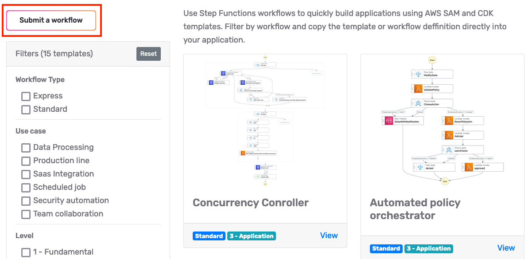
Task: Click 3 - Application badge on Concurrency Conroller
Action: pos(252,236)
